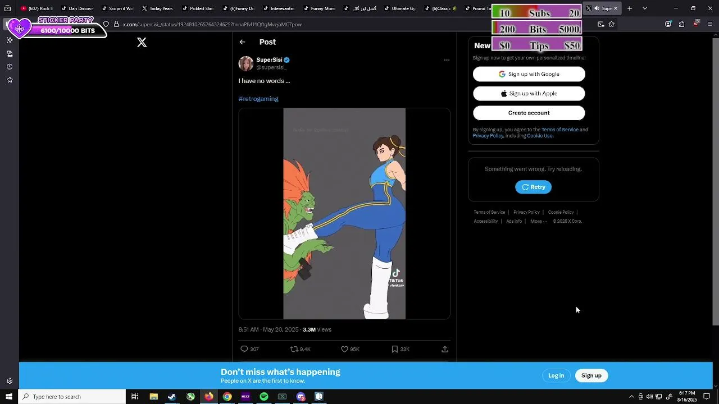Open bookmarks star in Firefox sidebar
Screen dimensions: 719x404
(10, 80)
